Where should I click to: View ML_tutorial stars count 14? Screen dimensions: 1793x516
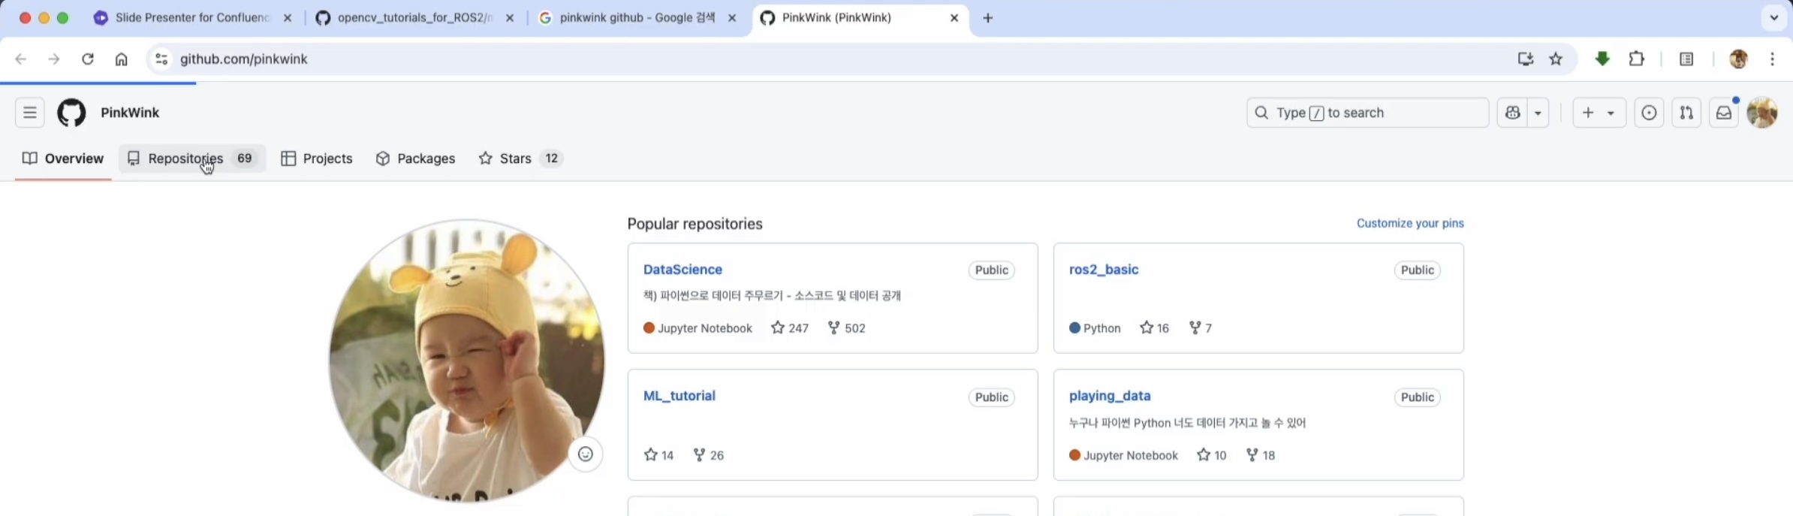(659, 455)
